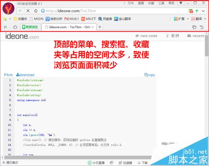Image resolution: width=209 pixels, height=166 pixels.
Task: Click the tab list window icon
Action: pos(194,27)
